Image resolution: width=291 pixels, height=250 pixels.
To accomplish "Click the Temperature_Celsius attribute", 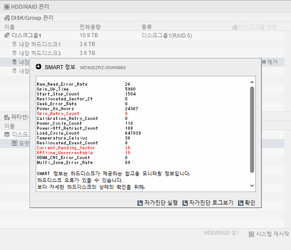I will (x=62, y=138).
